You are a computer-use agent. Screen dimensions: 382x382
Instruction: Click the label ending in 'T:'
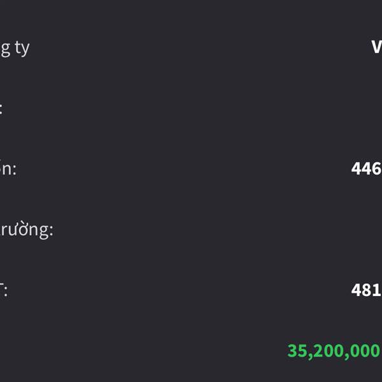[4, 290]
